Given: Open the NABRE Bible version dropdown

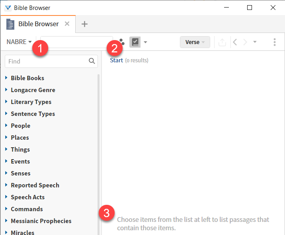Looking at the screenshot, I should click(19, 42).
